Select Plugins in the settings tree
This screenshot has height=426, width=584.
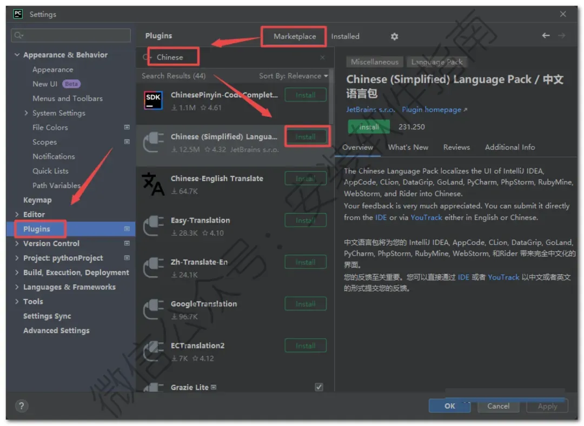(x=71, y=229)
